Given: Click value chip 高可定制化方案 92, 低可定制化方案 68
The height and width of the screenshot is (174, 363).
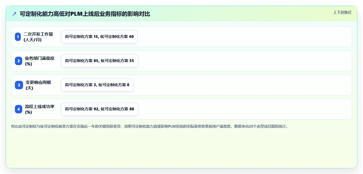Looking at the screenshot, I should (100, 109).
